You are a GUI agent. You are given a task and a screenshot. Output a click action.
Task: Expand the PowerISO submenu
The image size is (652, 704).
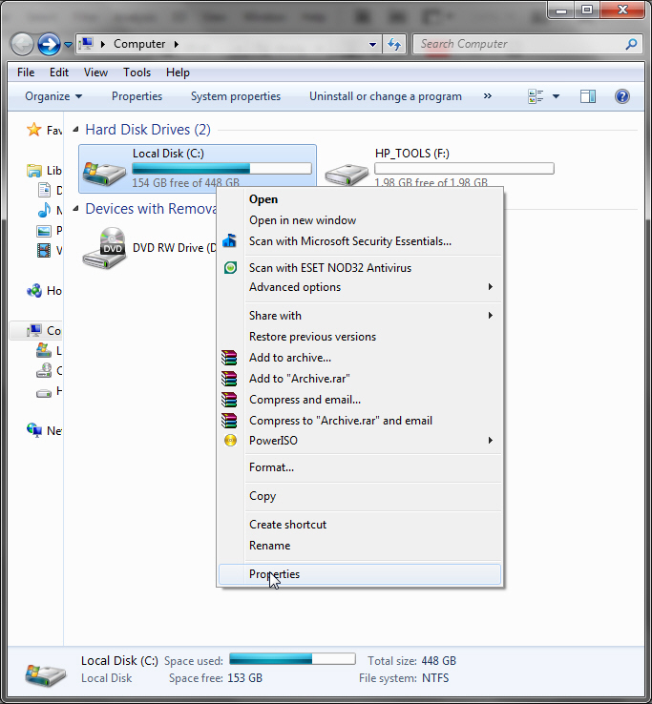click(x=491, y=441)
